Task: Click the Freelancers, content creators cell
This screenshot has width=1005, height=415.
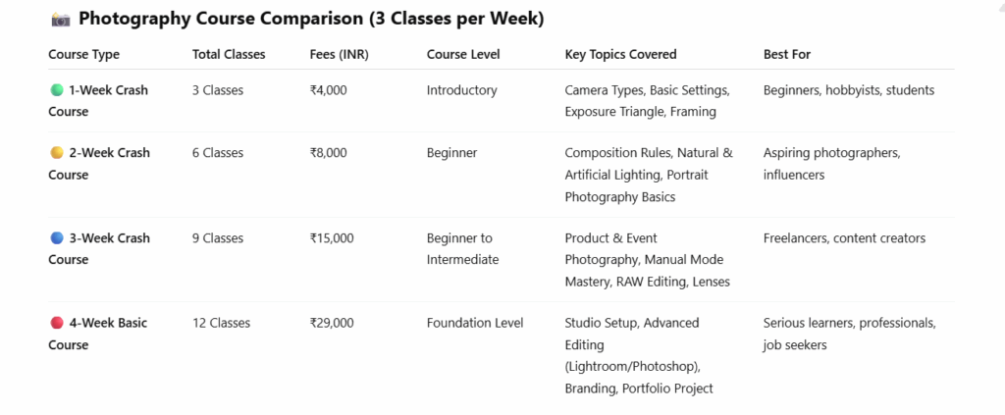Action: pos(844,238)
